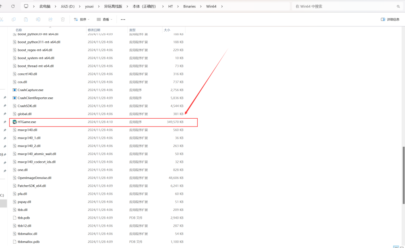Click the Share icon in toolbar
Screen dimensions: 405x248
coord(50,19)
